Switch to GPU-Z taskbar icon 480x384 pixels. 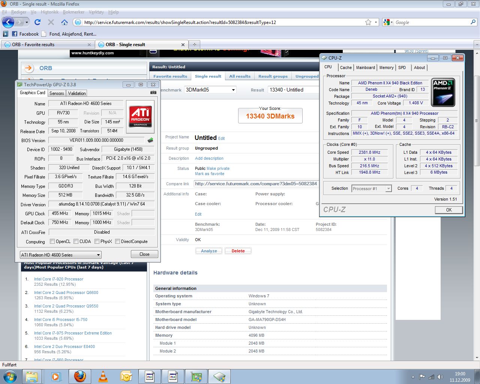click(x=196, y=376)
